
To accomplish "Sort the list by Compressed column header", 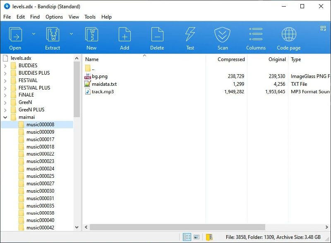I will click(231, 59).
